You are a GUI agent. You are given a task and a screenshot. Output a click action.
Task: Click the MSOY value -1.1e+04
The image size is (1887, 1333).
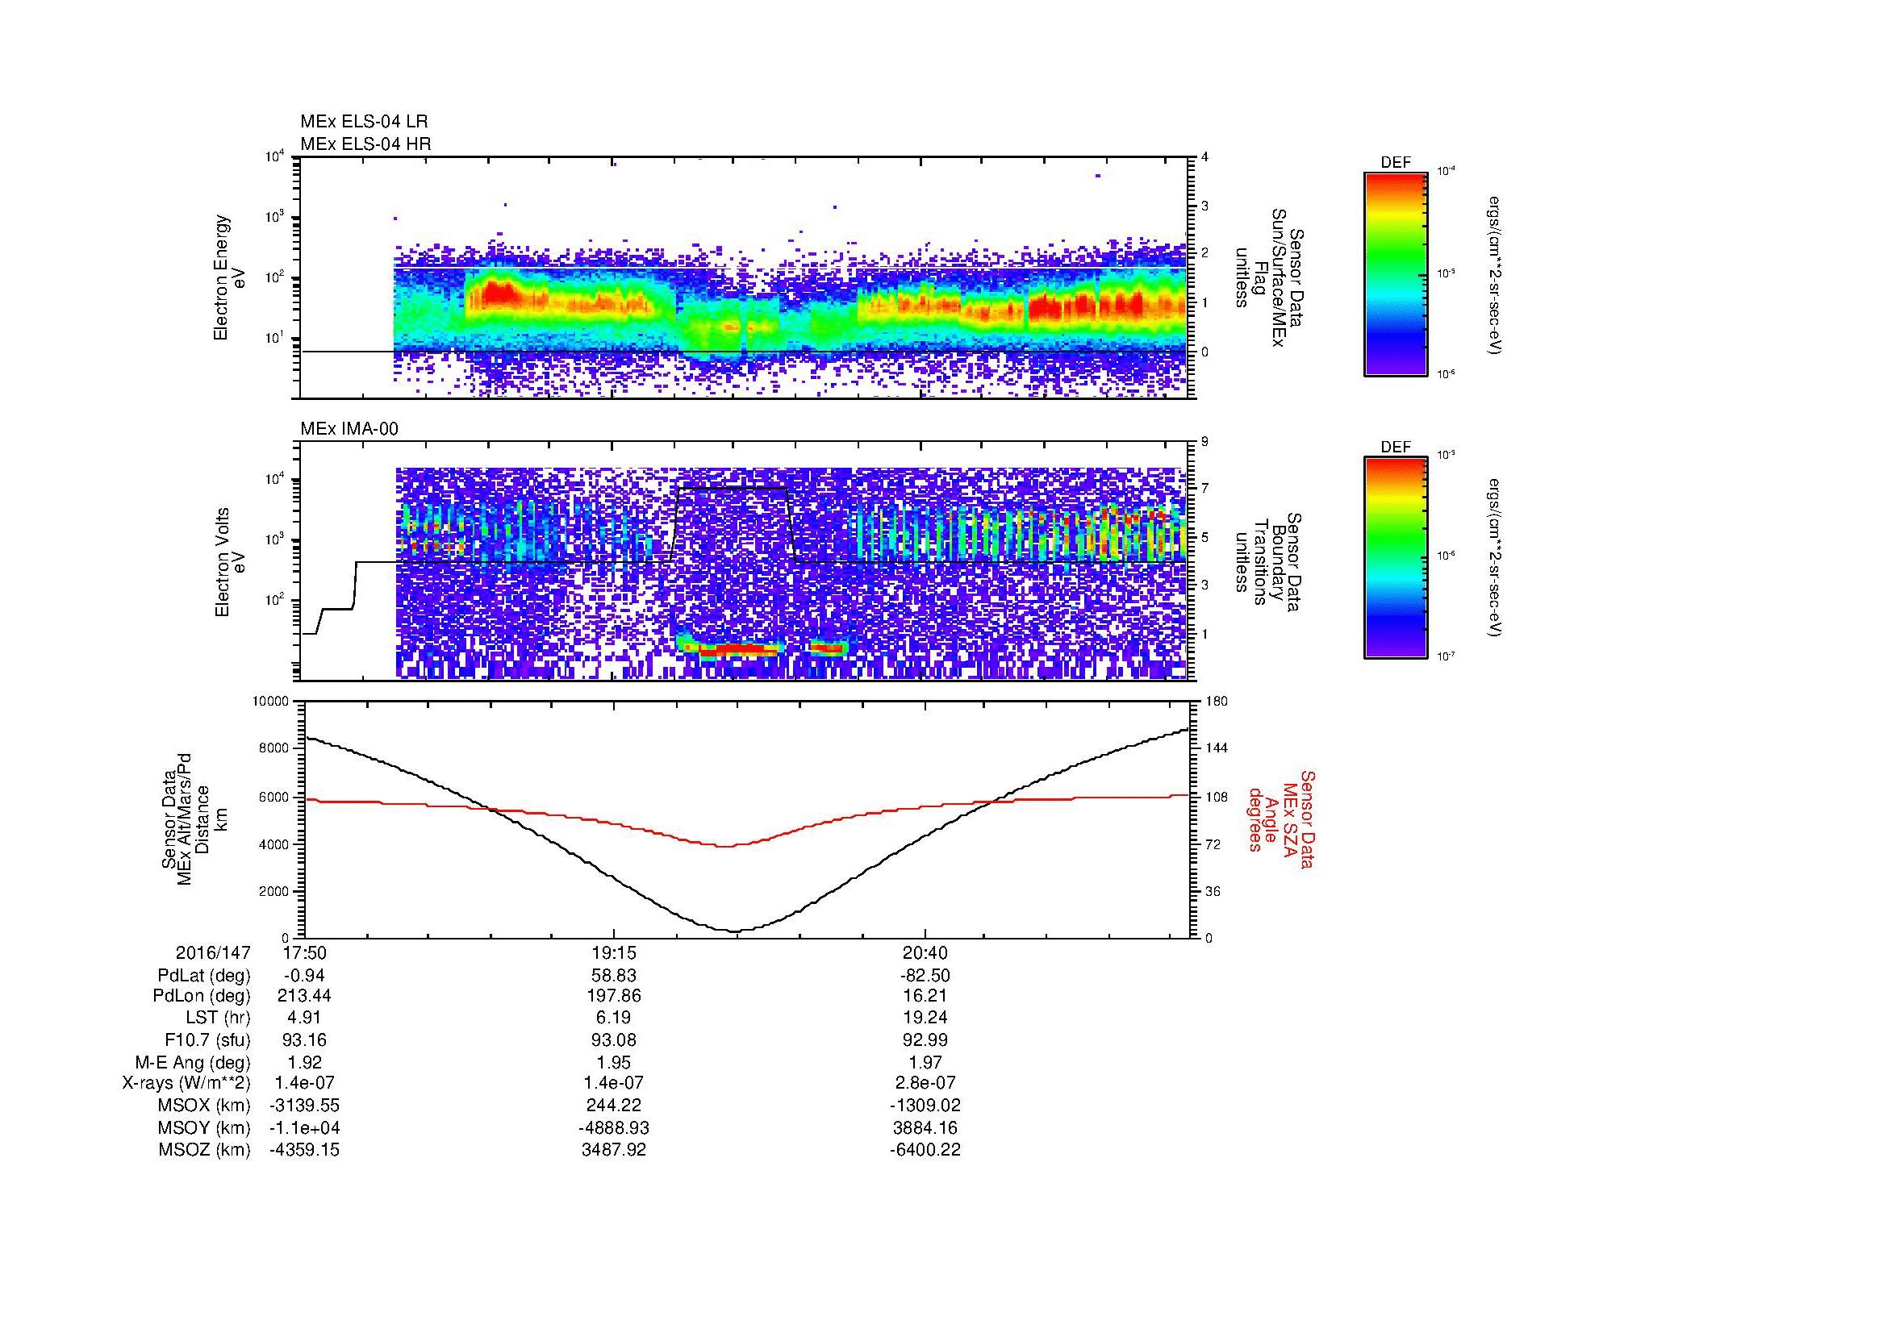[304, 1128]
